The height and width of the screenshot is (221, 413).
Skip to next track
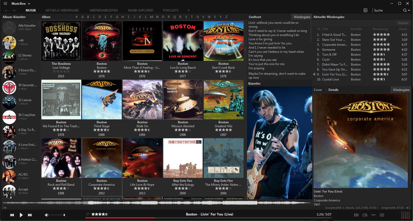tap(30, 215)
